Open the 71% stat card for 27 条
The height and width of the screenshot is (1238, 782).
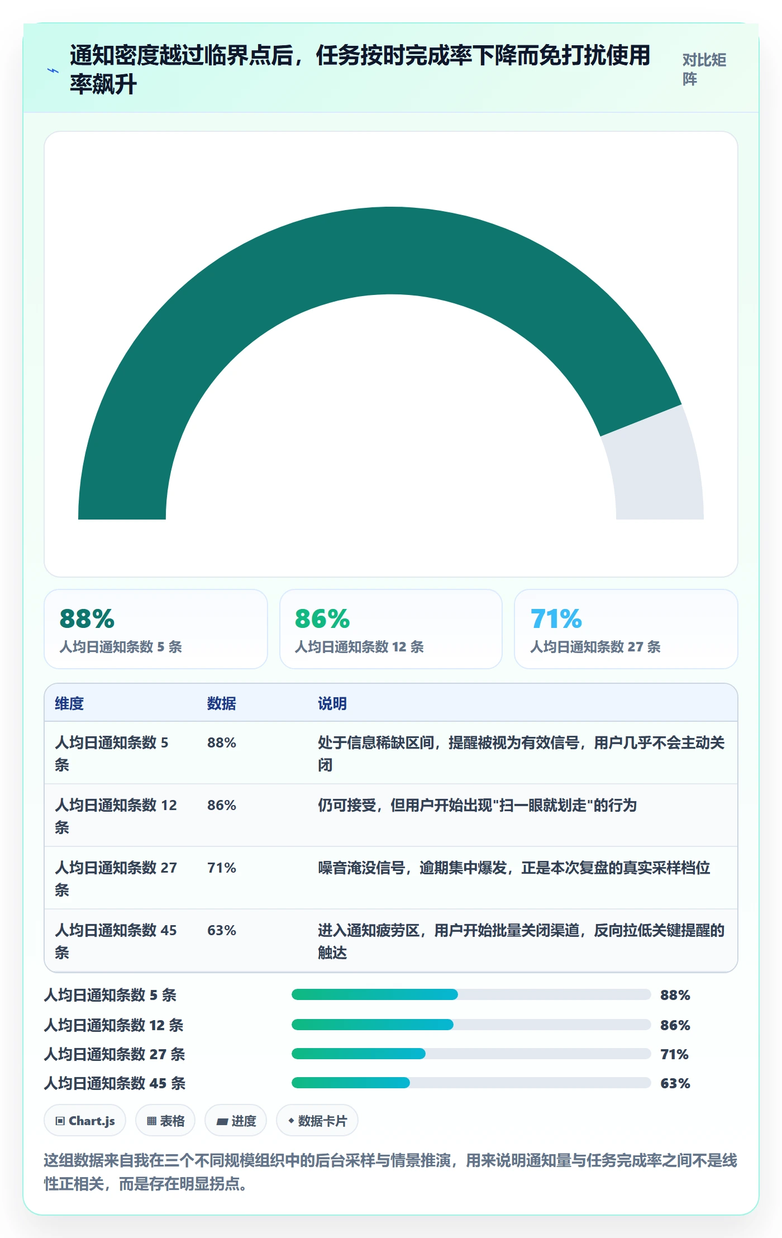tap(626, 629)
